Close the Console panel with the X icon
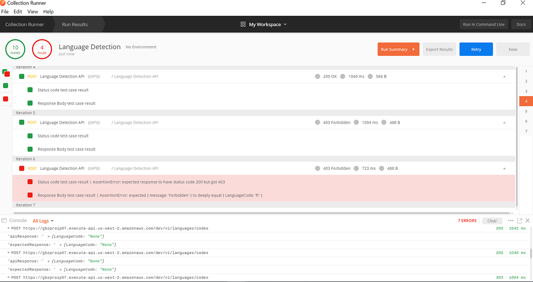 527,220
